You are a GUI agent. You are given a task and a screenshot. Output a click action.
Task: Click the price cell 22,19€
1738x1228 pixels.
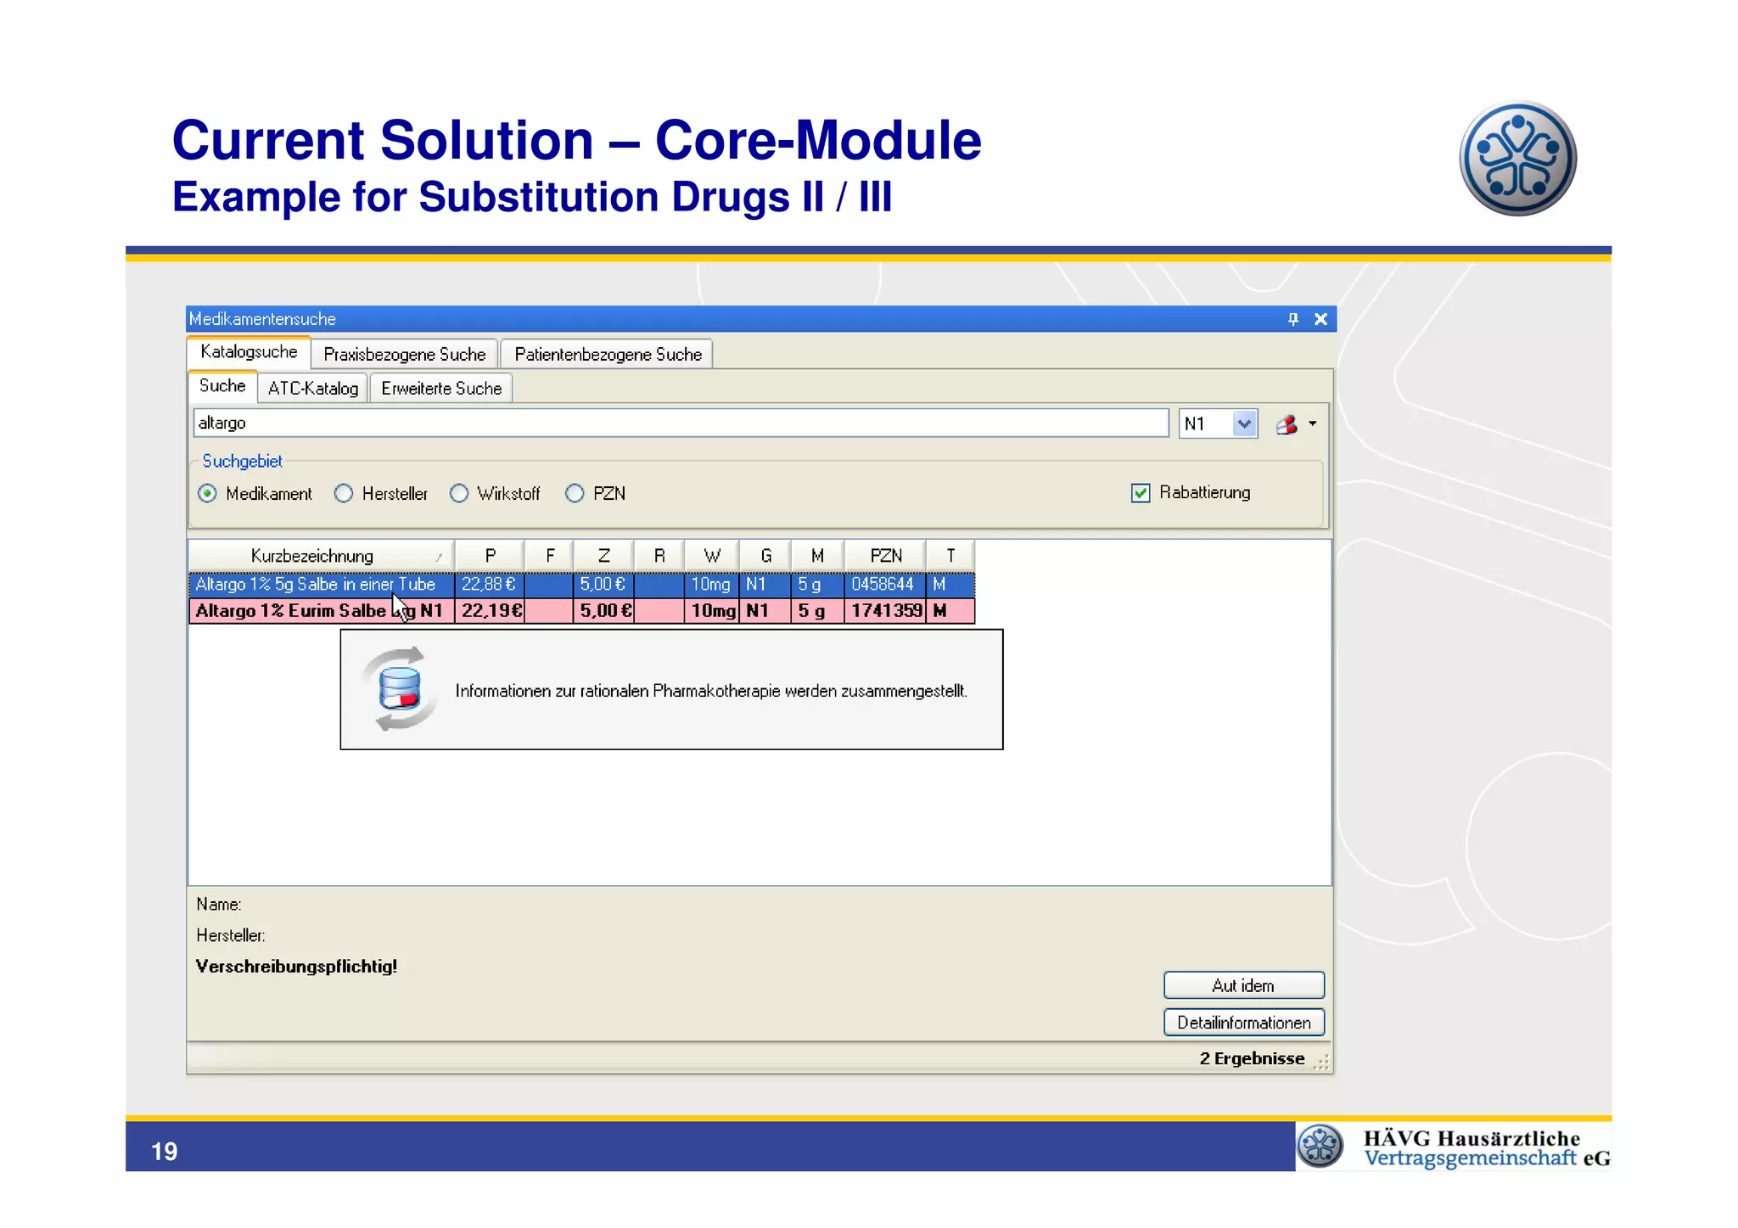(491, 611)
